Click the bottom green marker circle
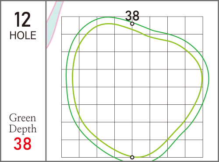 (x=132, y=157)
